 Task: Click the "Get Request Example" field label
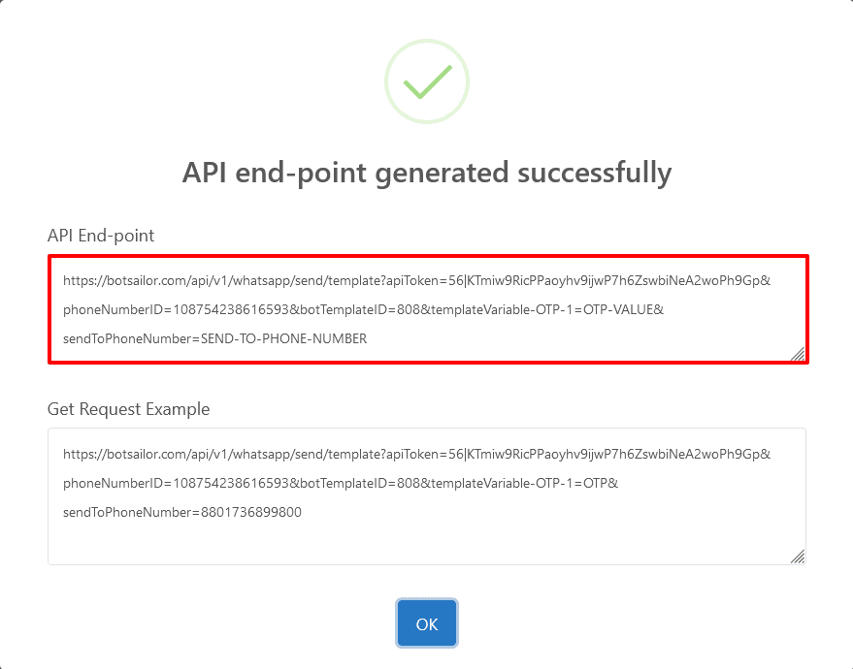(128, 409)
